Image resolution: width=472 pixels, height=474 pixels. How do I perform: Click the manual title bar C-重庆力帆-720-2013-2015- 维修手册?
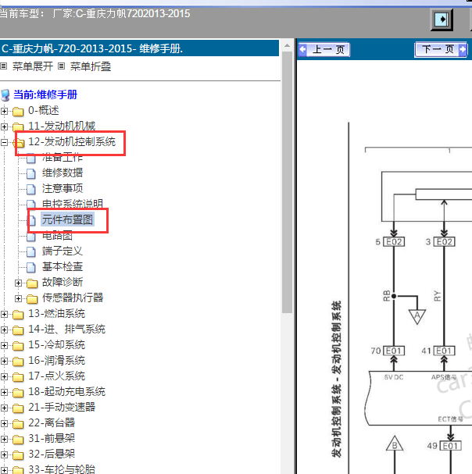tap(139, 48)
